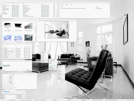
Task: Click the forward arrow in file browser
Action: (6, 45)
